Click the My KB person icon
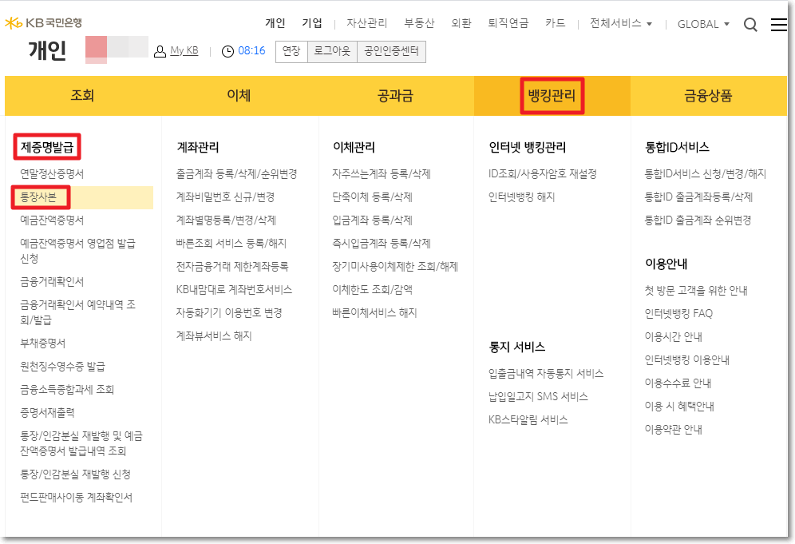795x544 pixels. click(x=158, y=51)
